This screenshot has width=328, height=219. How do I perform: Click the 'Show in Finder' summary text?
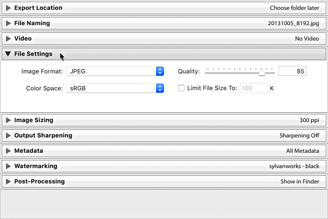(x=300, y=181)
